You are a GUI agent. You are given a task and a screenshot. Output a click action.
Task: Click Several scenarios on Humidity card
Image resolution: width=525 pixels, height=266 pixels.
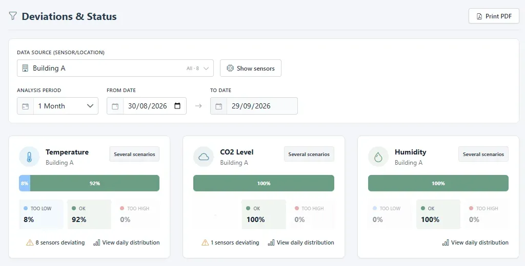[x=483, y=154]
